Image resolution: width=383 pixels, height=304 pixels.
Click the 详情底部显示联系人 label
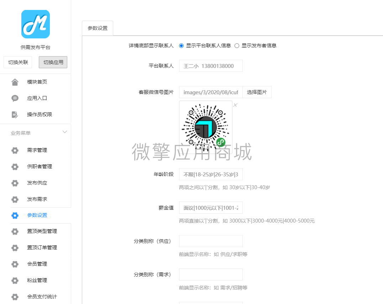point(151,46)
